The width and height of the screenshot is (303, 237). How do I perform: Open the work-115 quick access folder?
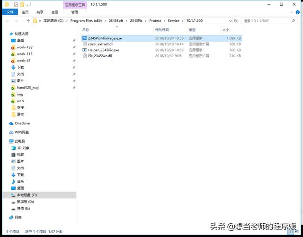click(25, 54)
